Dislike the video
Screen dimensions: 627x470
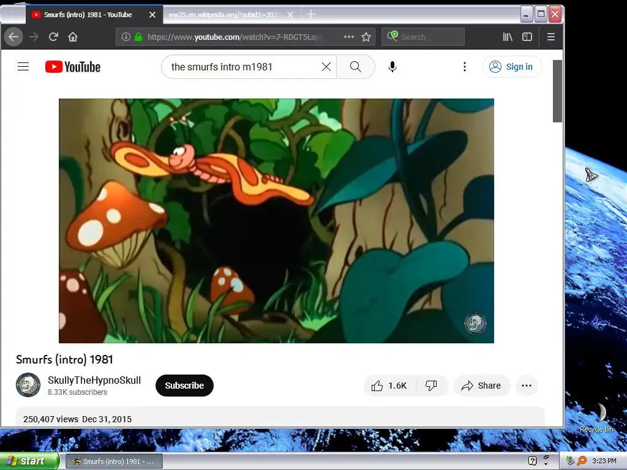432,386
